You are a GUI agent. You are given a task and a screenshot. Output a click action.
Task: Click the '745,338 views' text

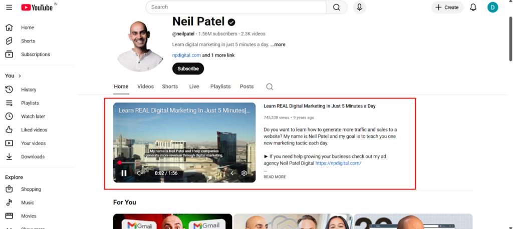(277, 117)
